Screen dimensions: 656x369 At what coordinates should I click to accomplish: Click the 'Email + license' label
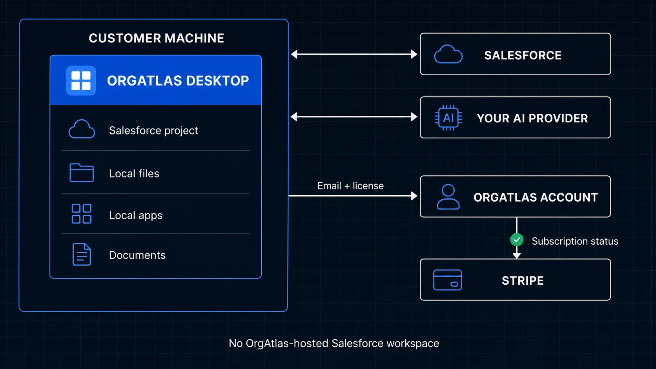pos(350,186)
